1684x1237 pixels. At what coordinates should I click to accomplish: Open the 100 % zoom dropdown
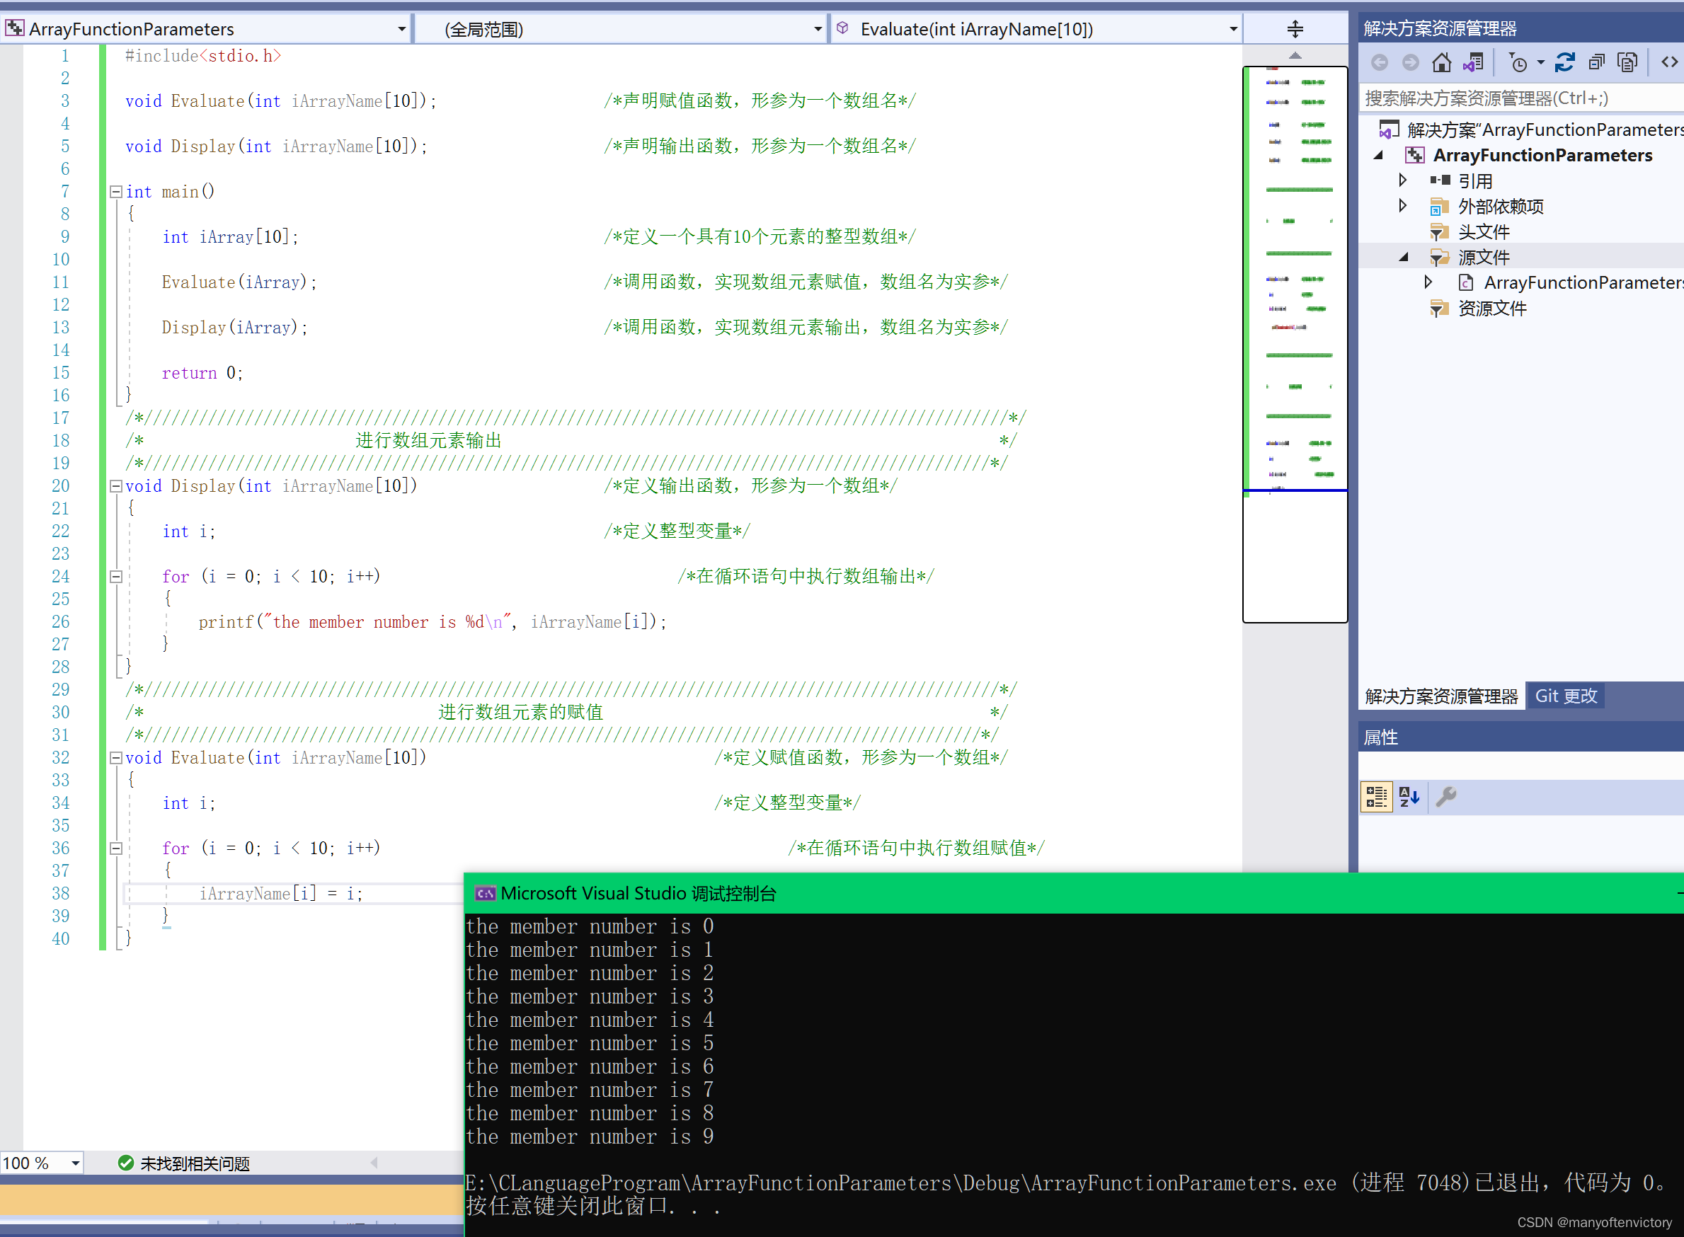pos(76,1163)
